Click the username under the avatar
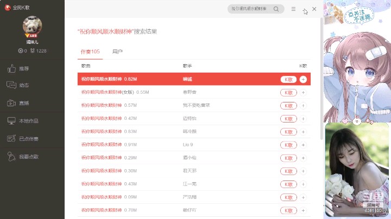391x219 pixels. point(33,42)
